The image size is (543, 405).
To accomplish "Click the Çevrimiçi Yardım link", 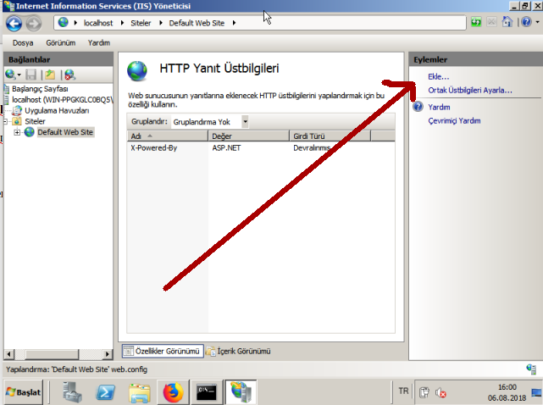I will pyautogui.click(x=454, y=121).
